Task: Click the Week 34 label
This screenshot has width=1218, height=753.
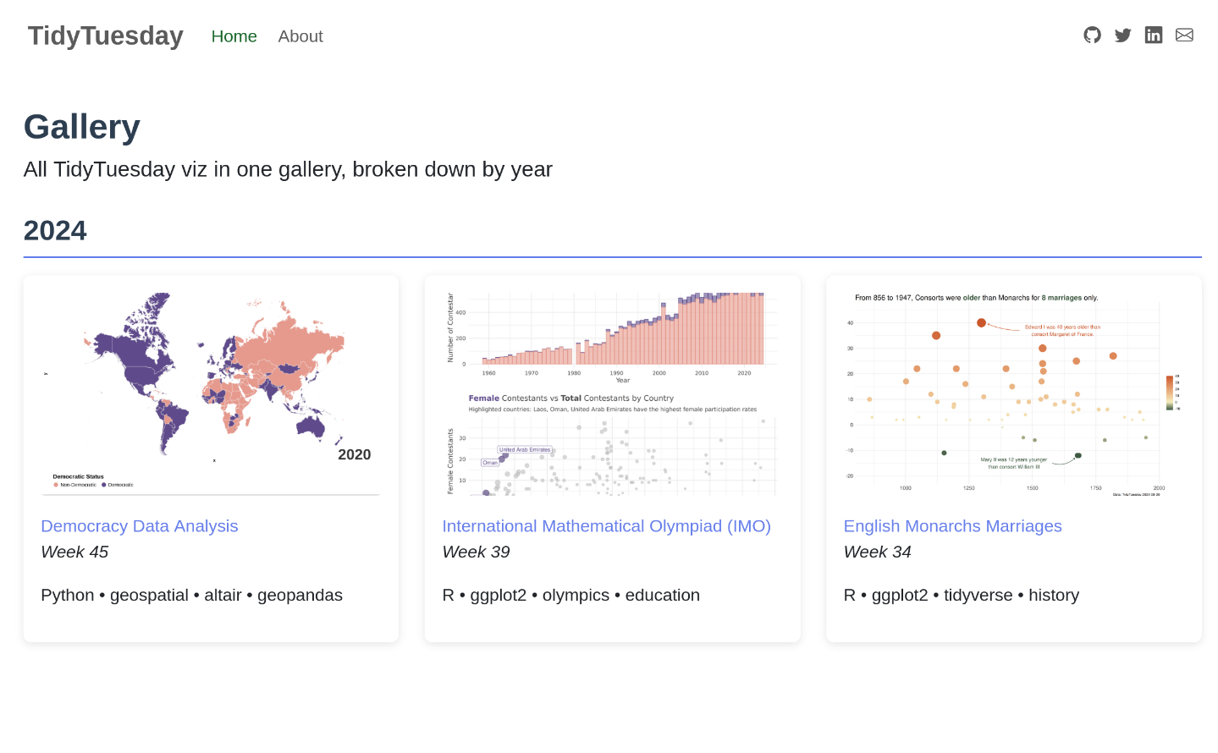Action: tap(877, 552)
